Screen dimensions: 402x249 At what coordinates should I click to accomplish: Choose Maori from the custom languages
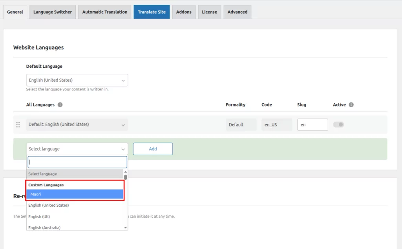pyautogui.click(x=75, y=194)
